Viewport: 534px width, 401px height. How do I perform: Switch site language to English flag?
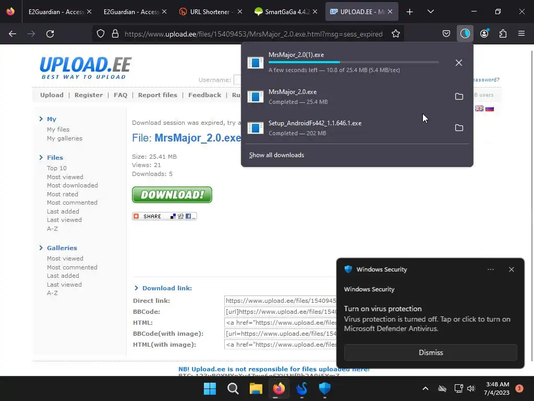click(479, 109)
